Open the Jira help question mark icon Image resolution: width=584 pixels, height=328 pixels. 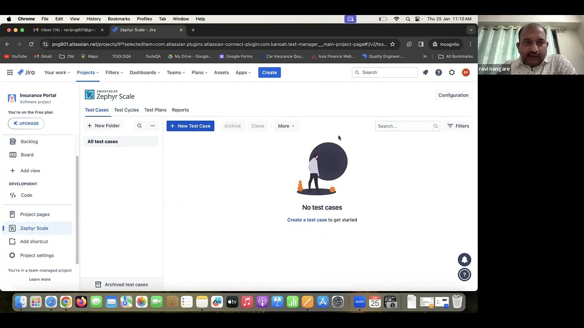click(x=438, y=72)
